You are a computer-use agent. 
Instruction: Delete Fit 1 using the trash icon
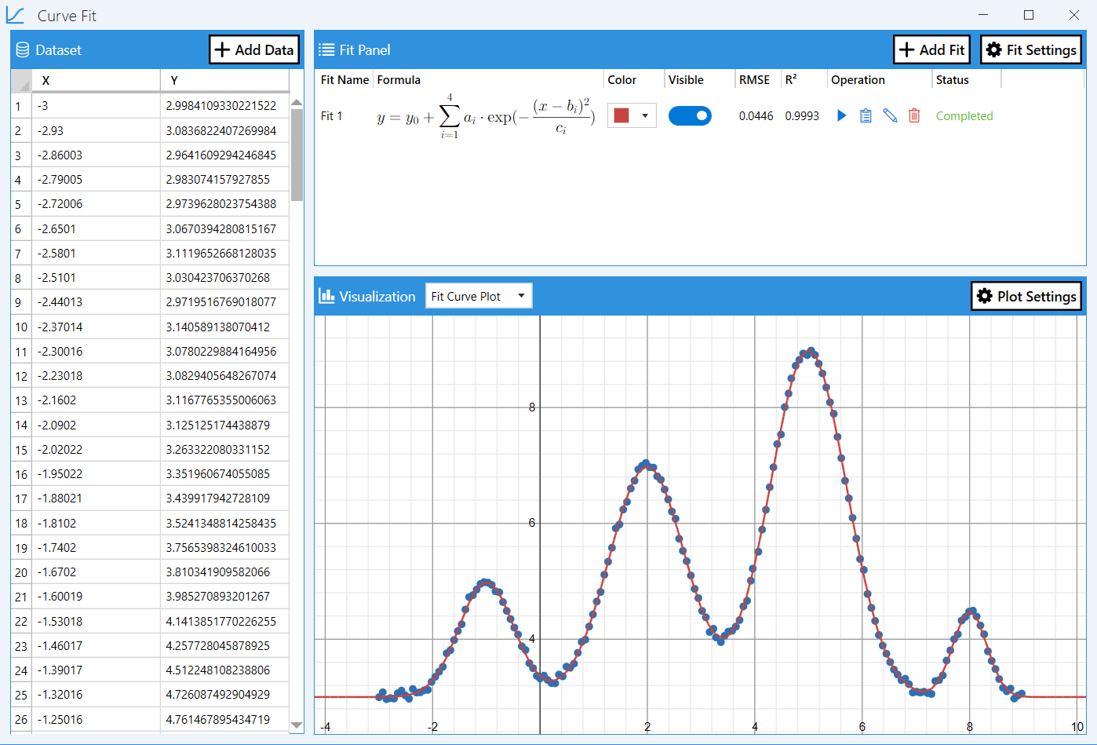[x=914, y=115]
